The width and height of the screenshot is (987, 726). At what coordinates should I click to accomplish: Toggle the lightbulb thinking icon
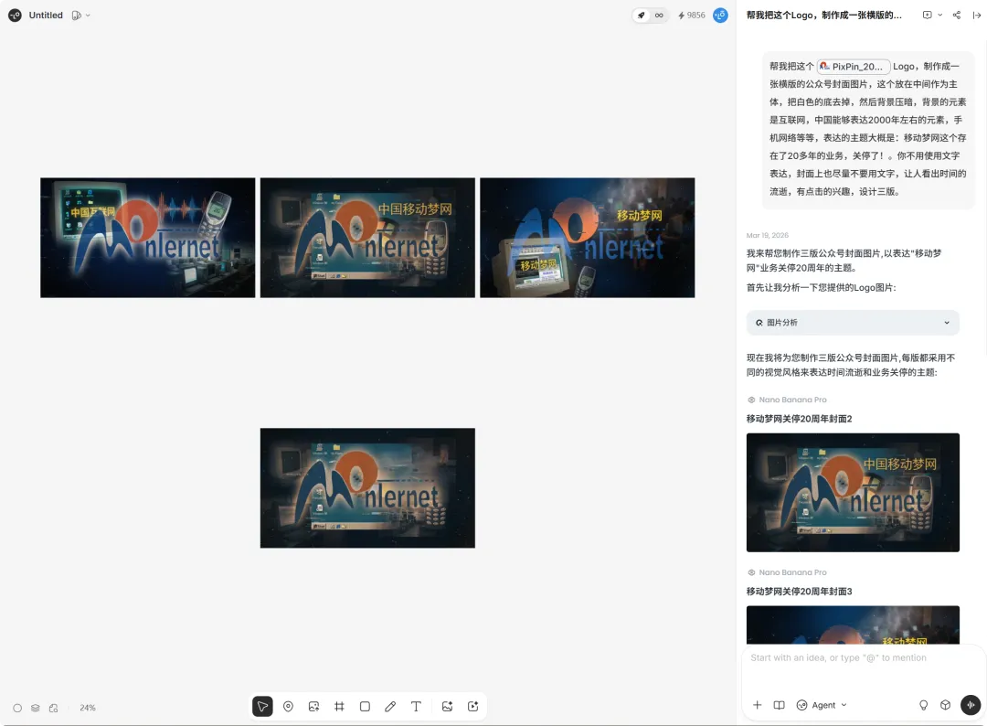pyautogui.click(x=923, y=705)
